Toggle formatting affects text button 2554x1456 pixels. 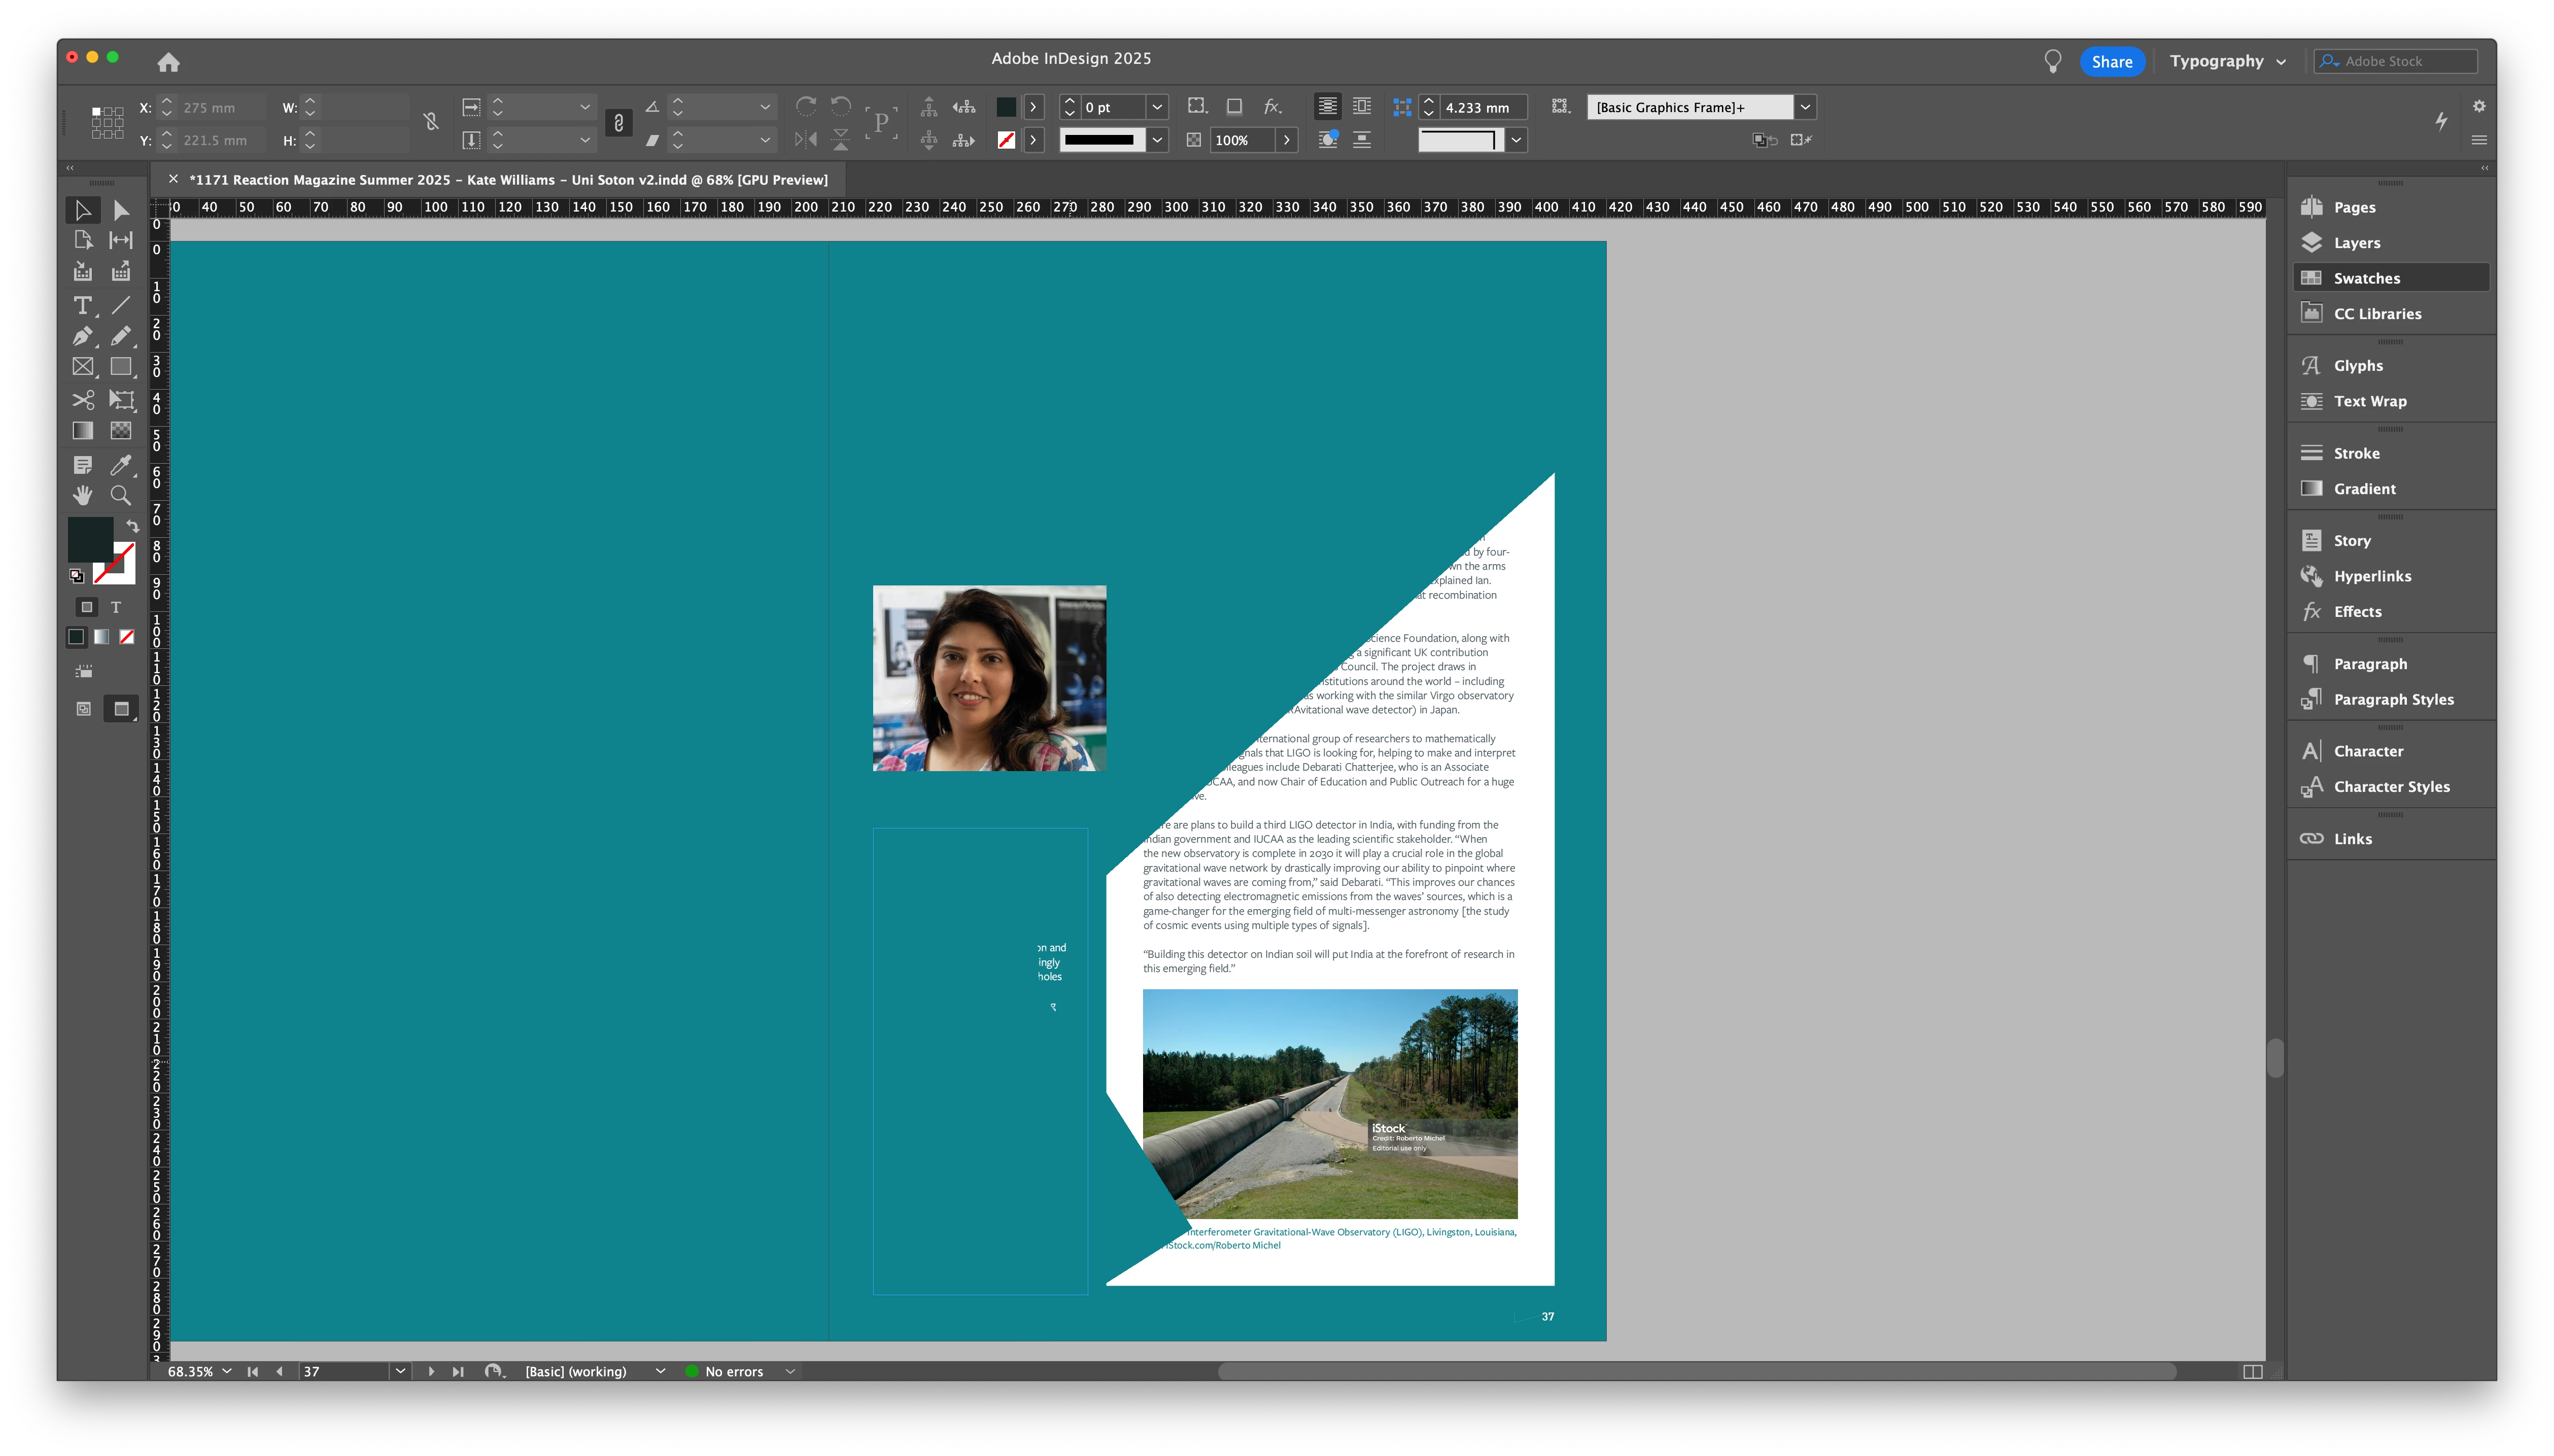(x=116, y=607)
